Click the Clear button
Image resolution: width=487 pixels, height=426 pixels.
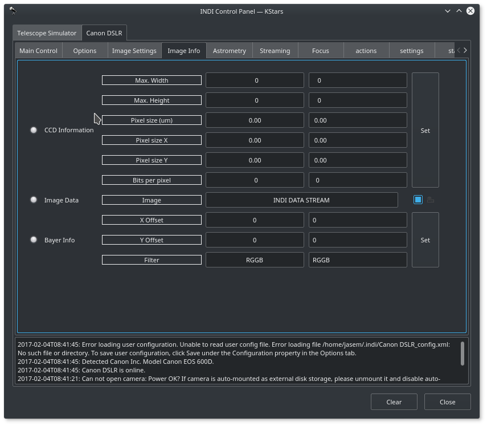click(x=394, y=401)
